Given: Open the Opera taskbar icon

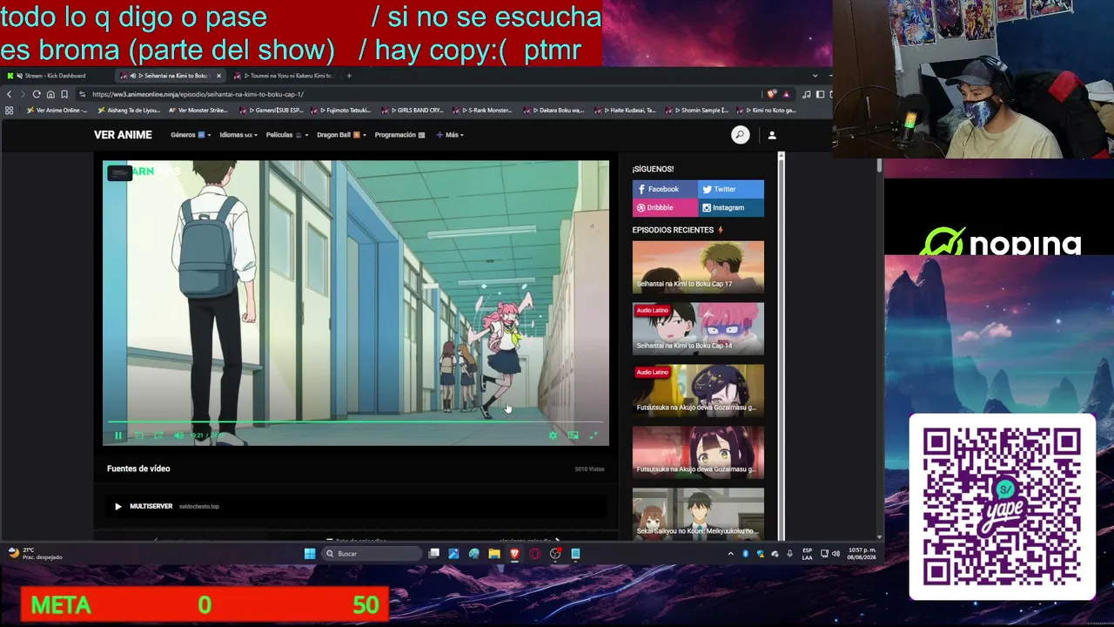Looking at the screenshot, I should (535, 554).
